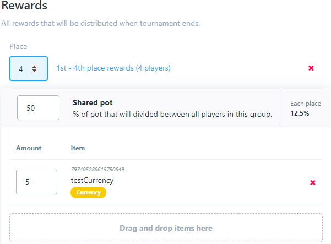Click the Shared pot percentage input
This screenshot has height=244, width=331.
[x=38, y=108]
